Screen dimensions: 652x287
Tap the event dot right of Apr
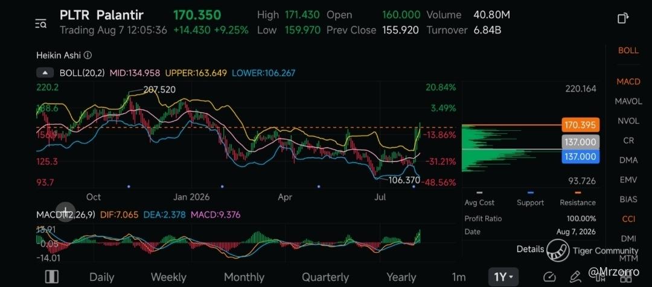(x=319, y=187)
